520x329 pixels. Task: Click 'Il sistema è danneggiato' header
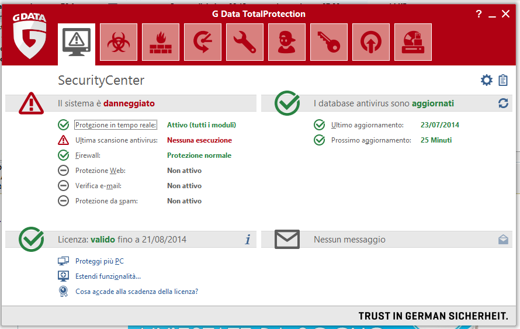[106, 103]
